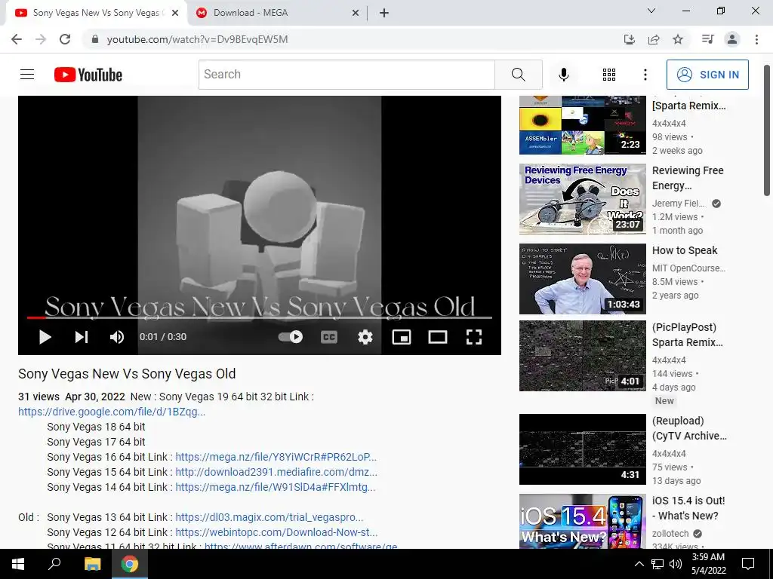Open the Reupload CyTV Archive thumbnail
Screen dimensions: 773x579
(582, 449)
